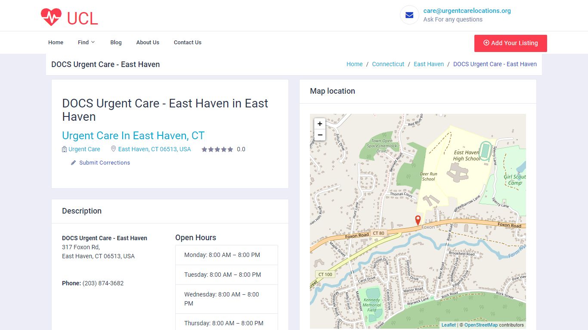Click the Open Hours heading
This screenshot has height=330, width=588.
196,238
